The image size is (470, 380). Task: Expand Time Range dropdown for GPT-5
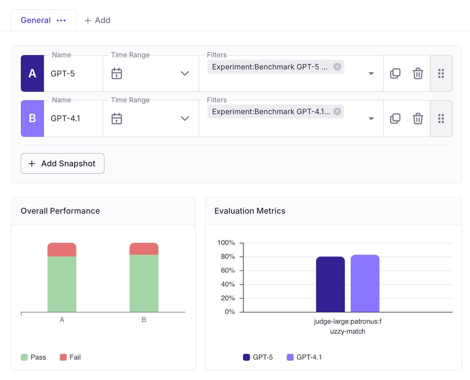coord(185,74)
